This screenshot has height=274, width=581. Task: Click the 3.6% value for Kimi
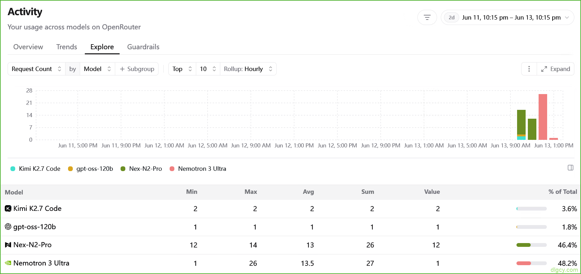pyautogui.click(x=569, y=209)
